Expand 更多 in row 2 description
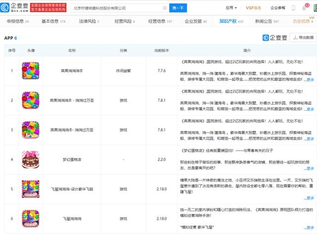This screenshot has height=234, width=317. [x=311, y=109]
